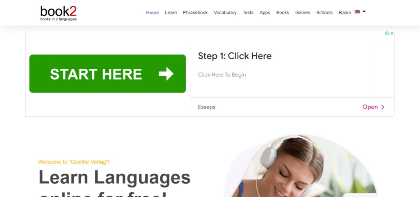Click the book2 logo
420x197 pixels.
58,14
